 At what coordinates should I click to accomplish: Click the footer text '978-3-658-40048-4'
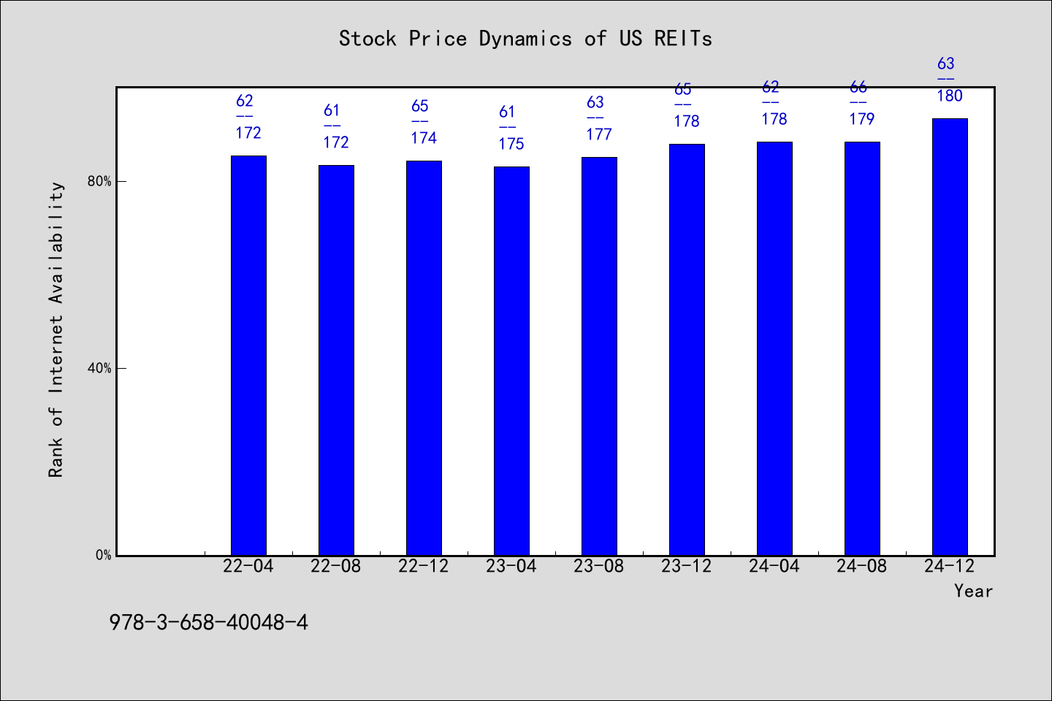[x=208, y=622]
